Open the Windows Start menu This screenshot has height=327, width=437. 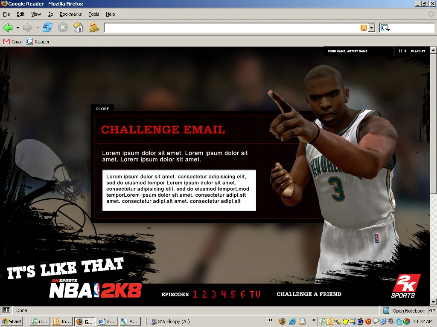(12, 321)
